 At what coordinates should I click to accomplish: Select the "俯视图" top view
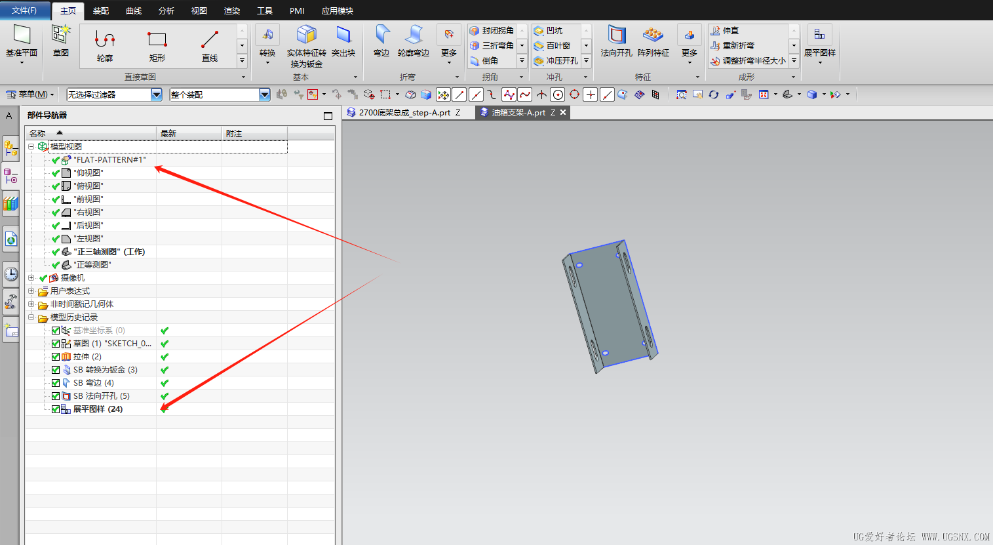[x=88, y=186]
